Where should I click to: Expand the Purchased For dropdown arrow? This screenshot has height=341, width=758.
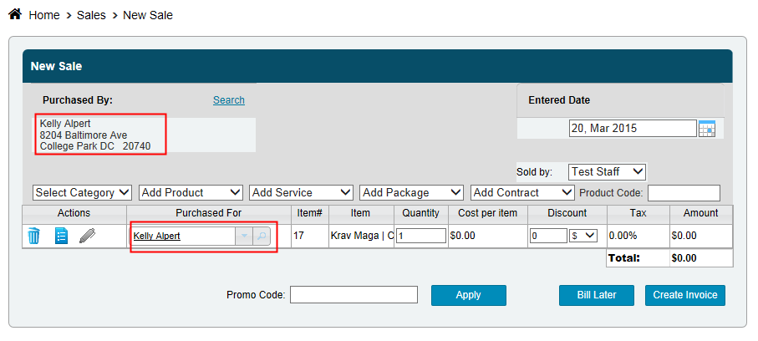click(x=244, y=237)
